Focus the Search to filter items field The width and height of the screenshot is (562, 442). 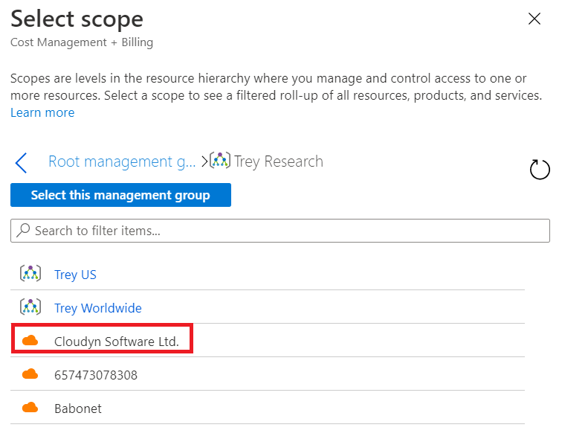click(282, 231)
